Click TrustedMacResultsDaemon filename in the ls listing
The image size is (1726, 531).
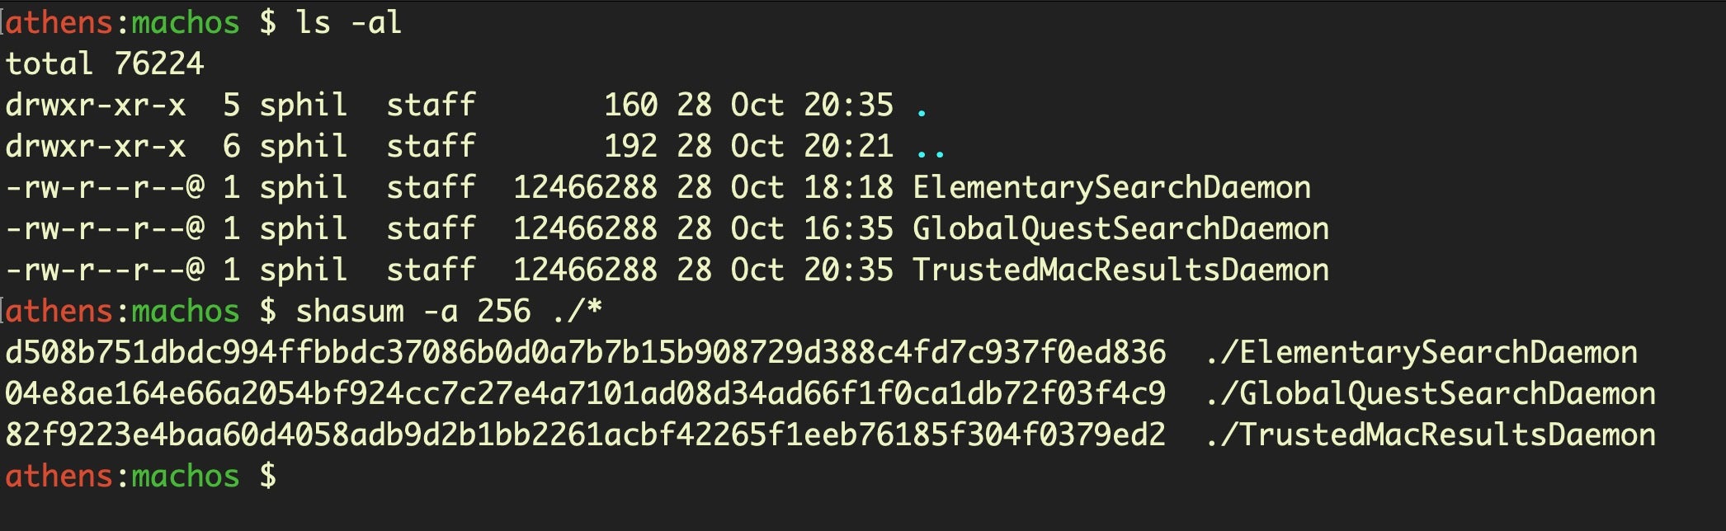1120,270
